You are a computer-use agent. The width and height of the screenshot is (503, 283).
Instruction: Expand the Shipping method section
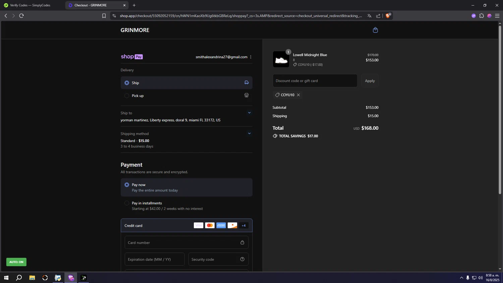(x=249, y=133)
